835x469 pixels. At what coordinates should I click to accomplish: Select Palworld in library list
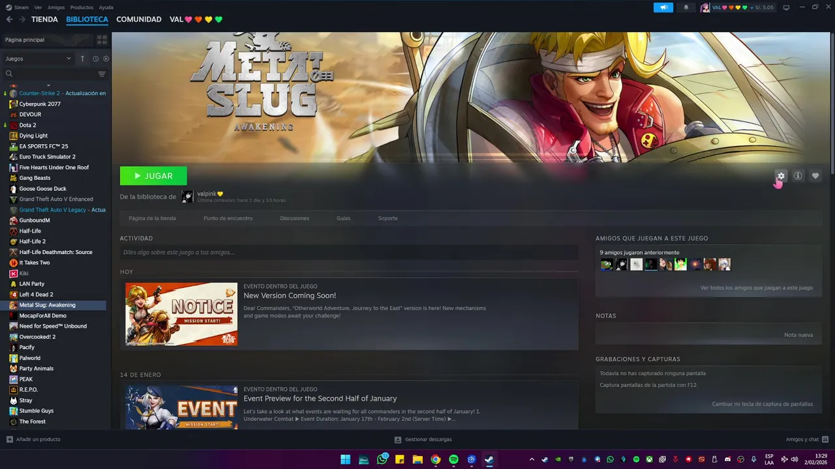(29, 358)
